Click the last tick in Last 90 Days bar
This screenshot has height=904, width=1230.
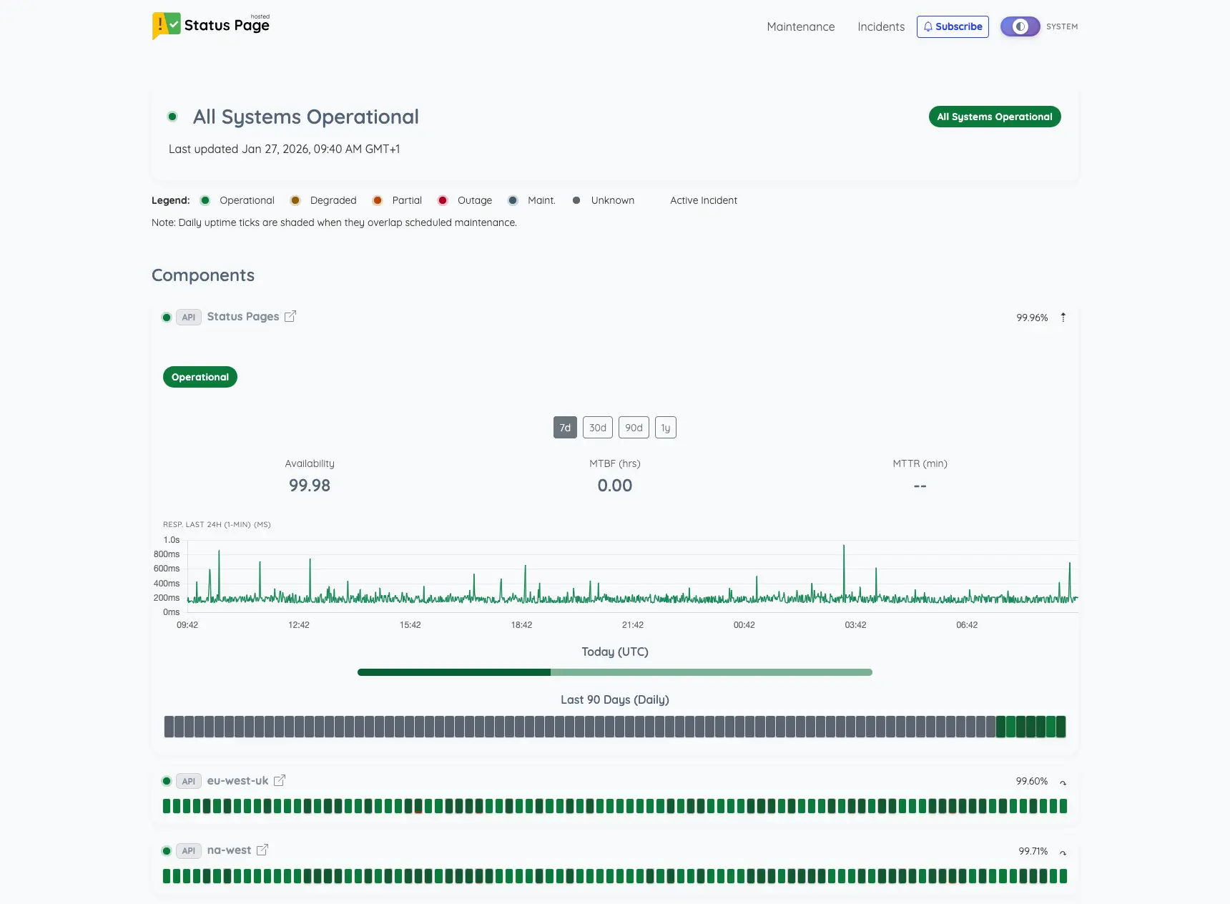tap(1061, 727)
